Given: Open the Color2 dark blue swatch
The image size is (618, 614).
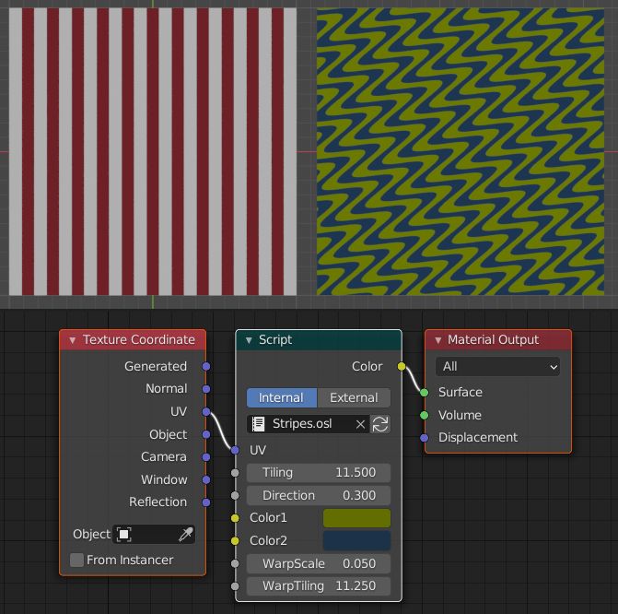Looking at the screenshot, I should tap(356, 540).
